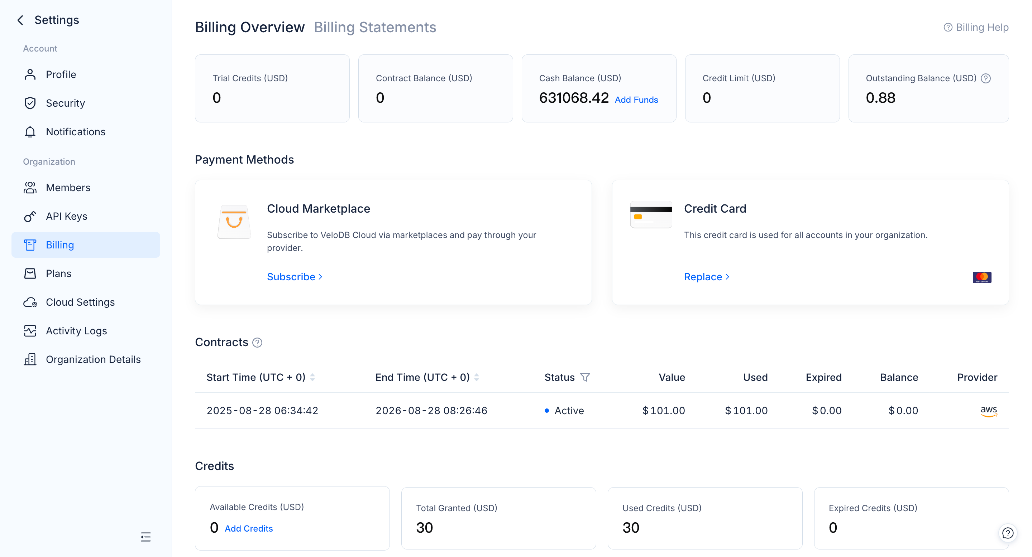Go back using the Settings back arrow
The height and width of the screenshot is (557, 1032).
[20, 20]
